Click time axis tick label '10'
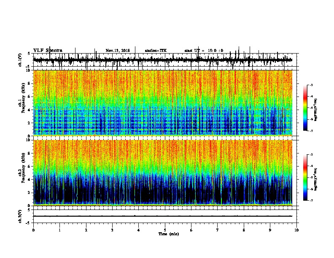334x258 pixels. pyautogui.click(x=296, y=230)
